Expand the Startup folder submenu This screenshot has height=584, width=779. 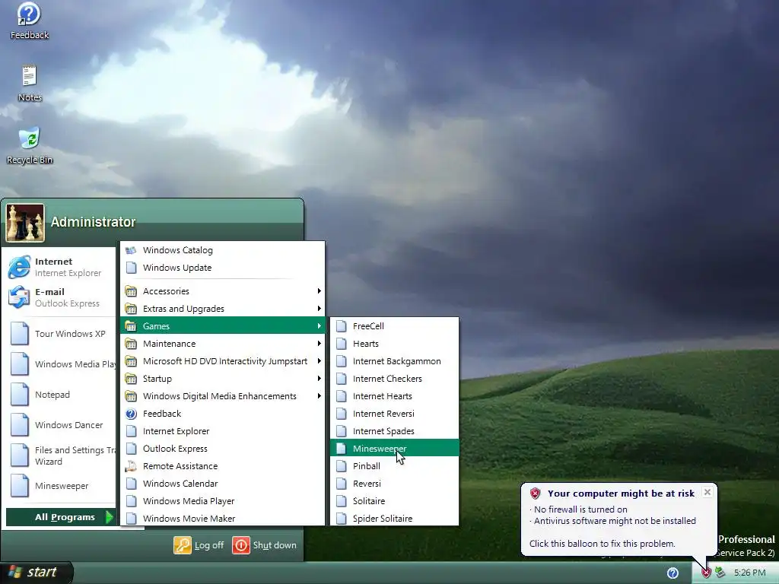[x=223, y=379]
